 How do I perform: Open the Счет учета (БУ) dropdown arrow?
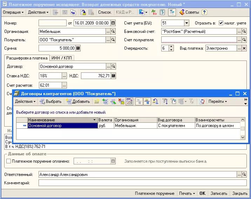pos(186,23)
